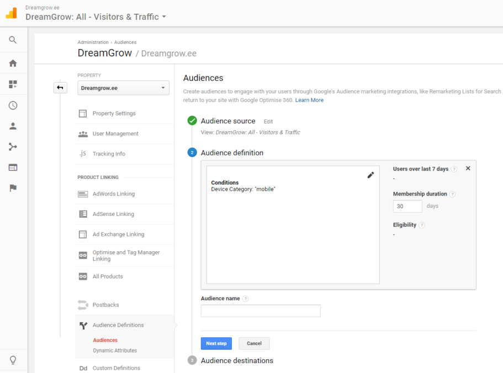The height and width of the screenshot is (373, 503).
Task: Open Behavior reports using the card icon
Action: pos(14,167)
